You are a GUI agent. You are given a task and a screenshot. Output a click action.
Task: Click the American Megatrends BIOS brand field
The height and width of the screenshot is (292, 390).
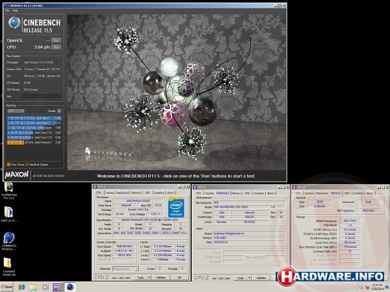point(249,234)
